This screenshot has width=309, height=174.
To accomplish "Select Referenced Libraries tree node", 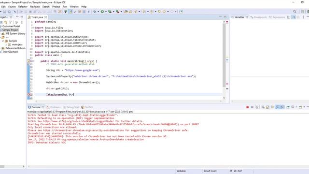I will 15,48.
